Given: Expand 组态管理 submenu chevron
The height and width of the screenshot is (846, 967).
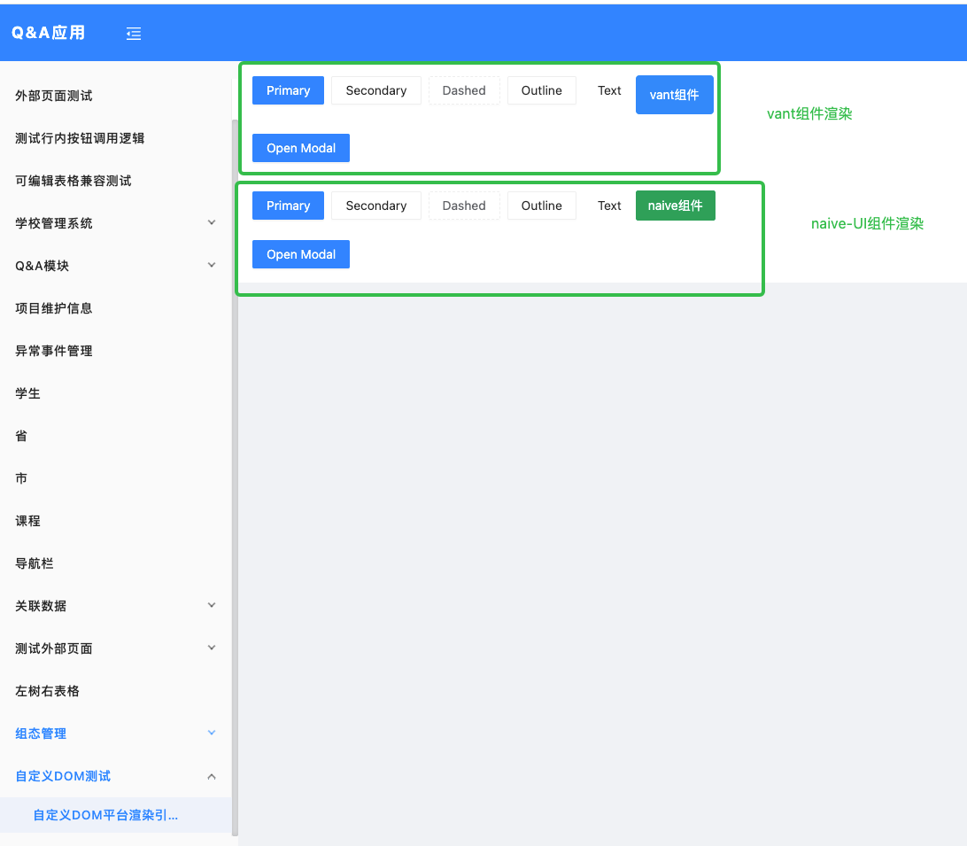Looking at the screenshot, I should pyautogui.click(x=212, y=733).
